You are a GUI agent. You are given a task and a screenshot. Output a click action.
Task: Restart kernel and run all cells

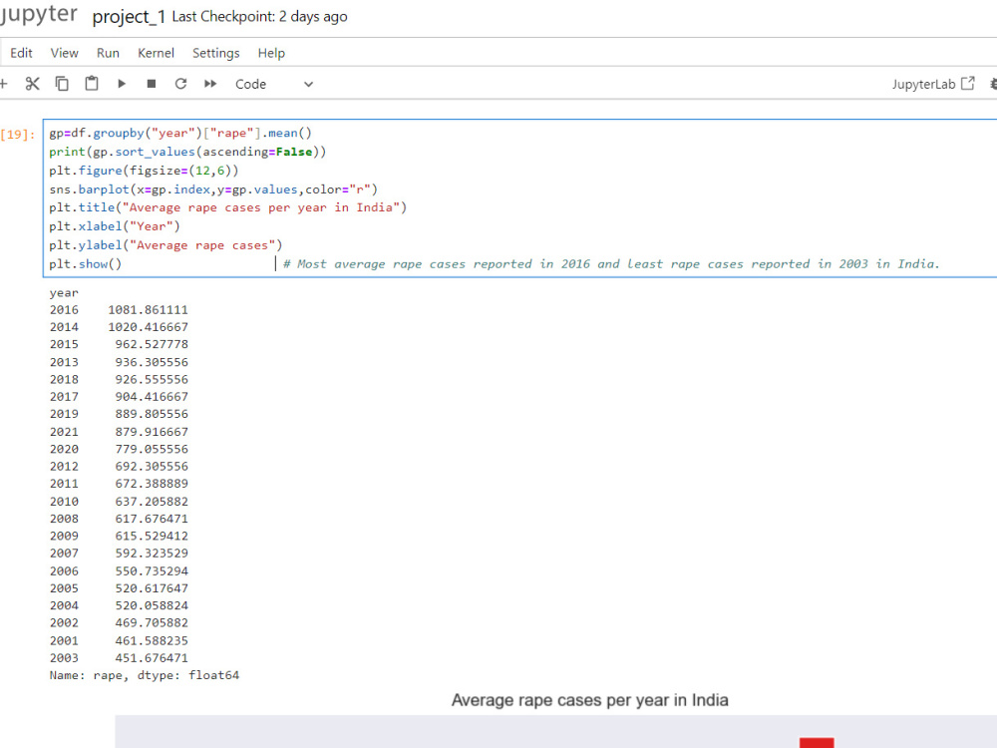click(x=210, y=84)
